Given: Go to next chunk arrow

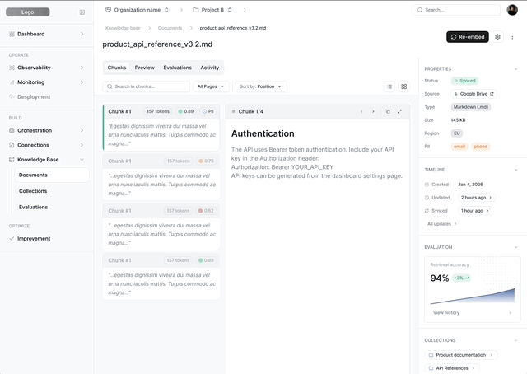Looking at the screenshot, I should (373, 111).
